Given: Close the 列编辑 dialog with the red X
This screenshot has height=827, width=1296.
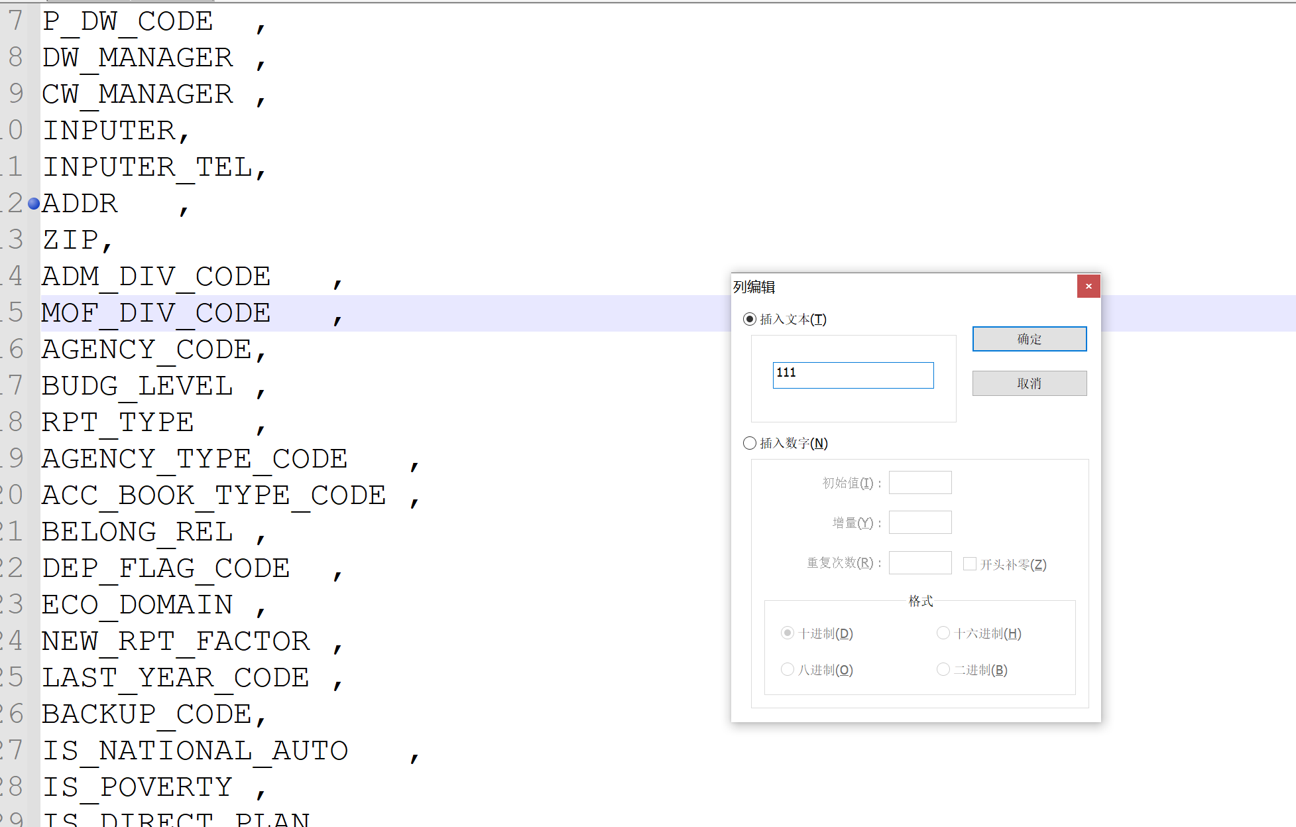Looking at the screenshot, I should point(1088,286).
